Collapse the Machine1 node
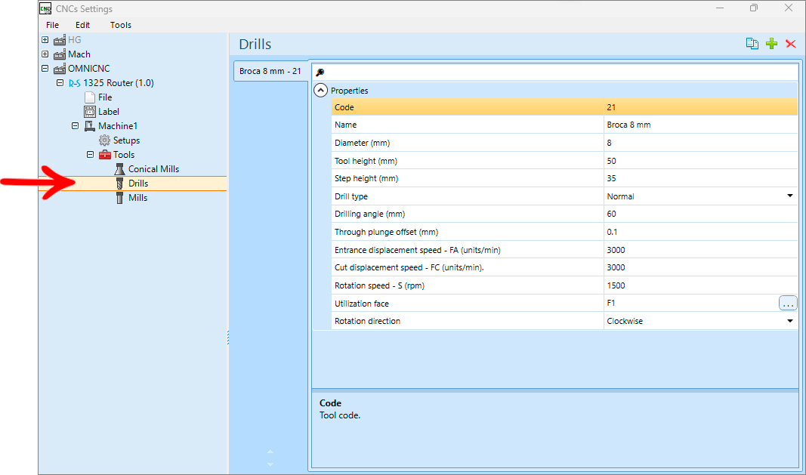This screenshot has height=475, width=806. pos(75,126)
